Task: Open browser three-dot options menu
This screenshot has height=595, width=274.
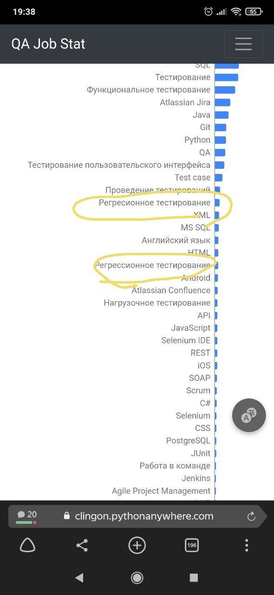Action: point(247,545)
